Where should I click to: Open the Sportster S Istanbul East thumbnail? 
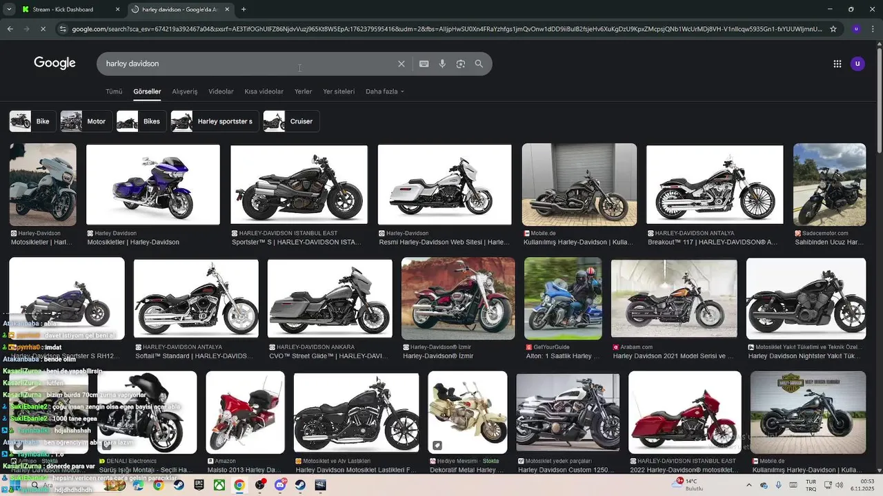pyautogui.click(x=299, y=184)
